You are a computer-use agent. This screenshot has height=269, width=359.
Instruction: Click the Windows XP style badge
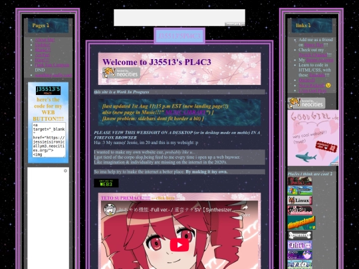click(300, 191)
